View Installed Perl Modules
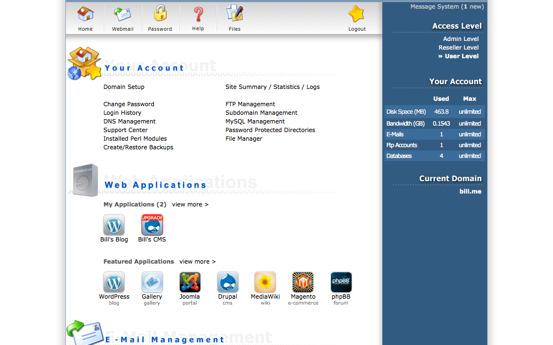The image size is (553, 345). tap(135, 139)
